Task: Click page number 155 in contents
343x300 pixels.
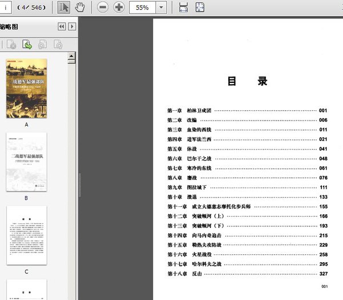Action: pyautogui.click(x=324, y=207)
